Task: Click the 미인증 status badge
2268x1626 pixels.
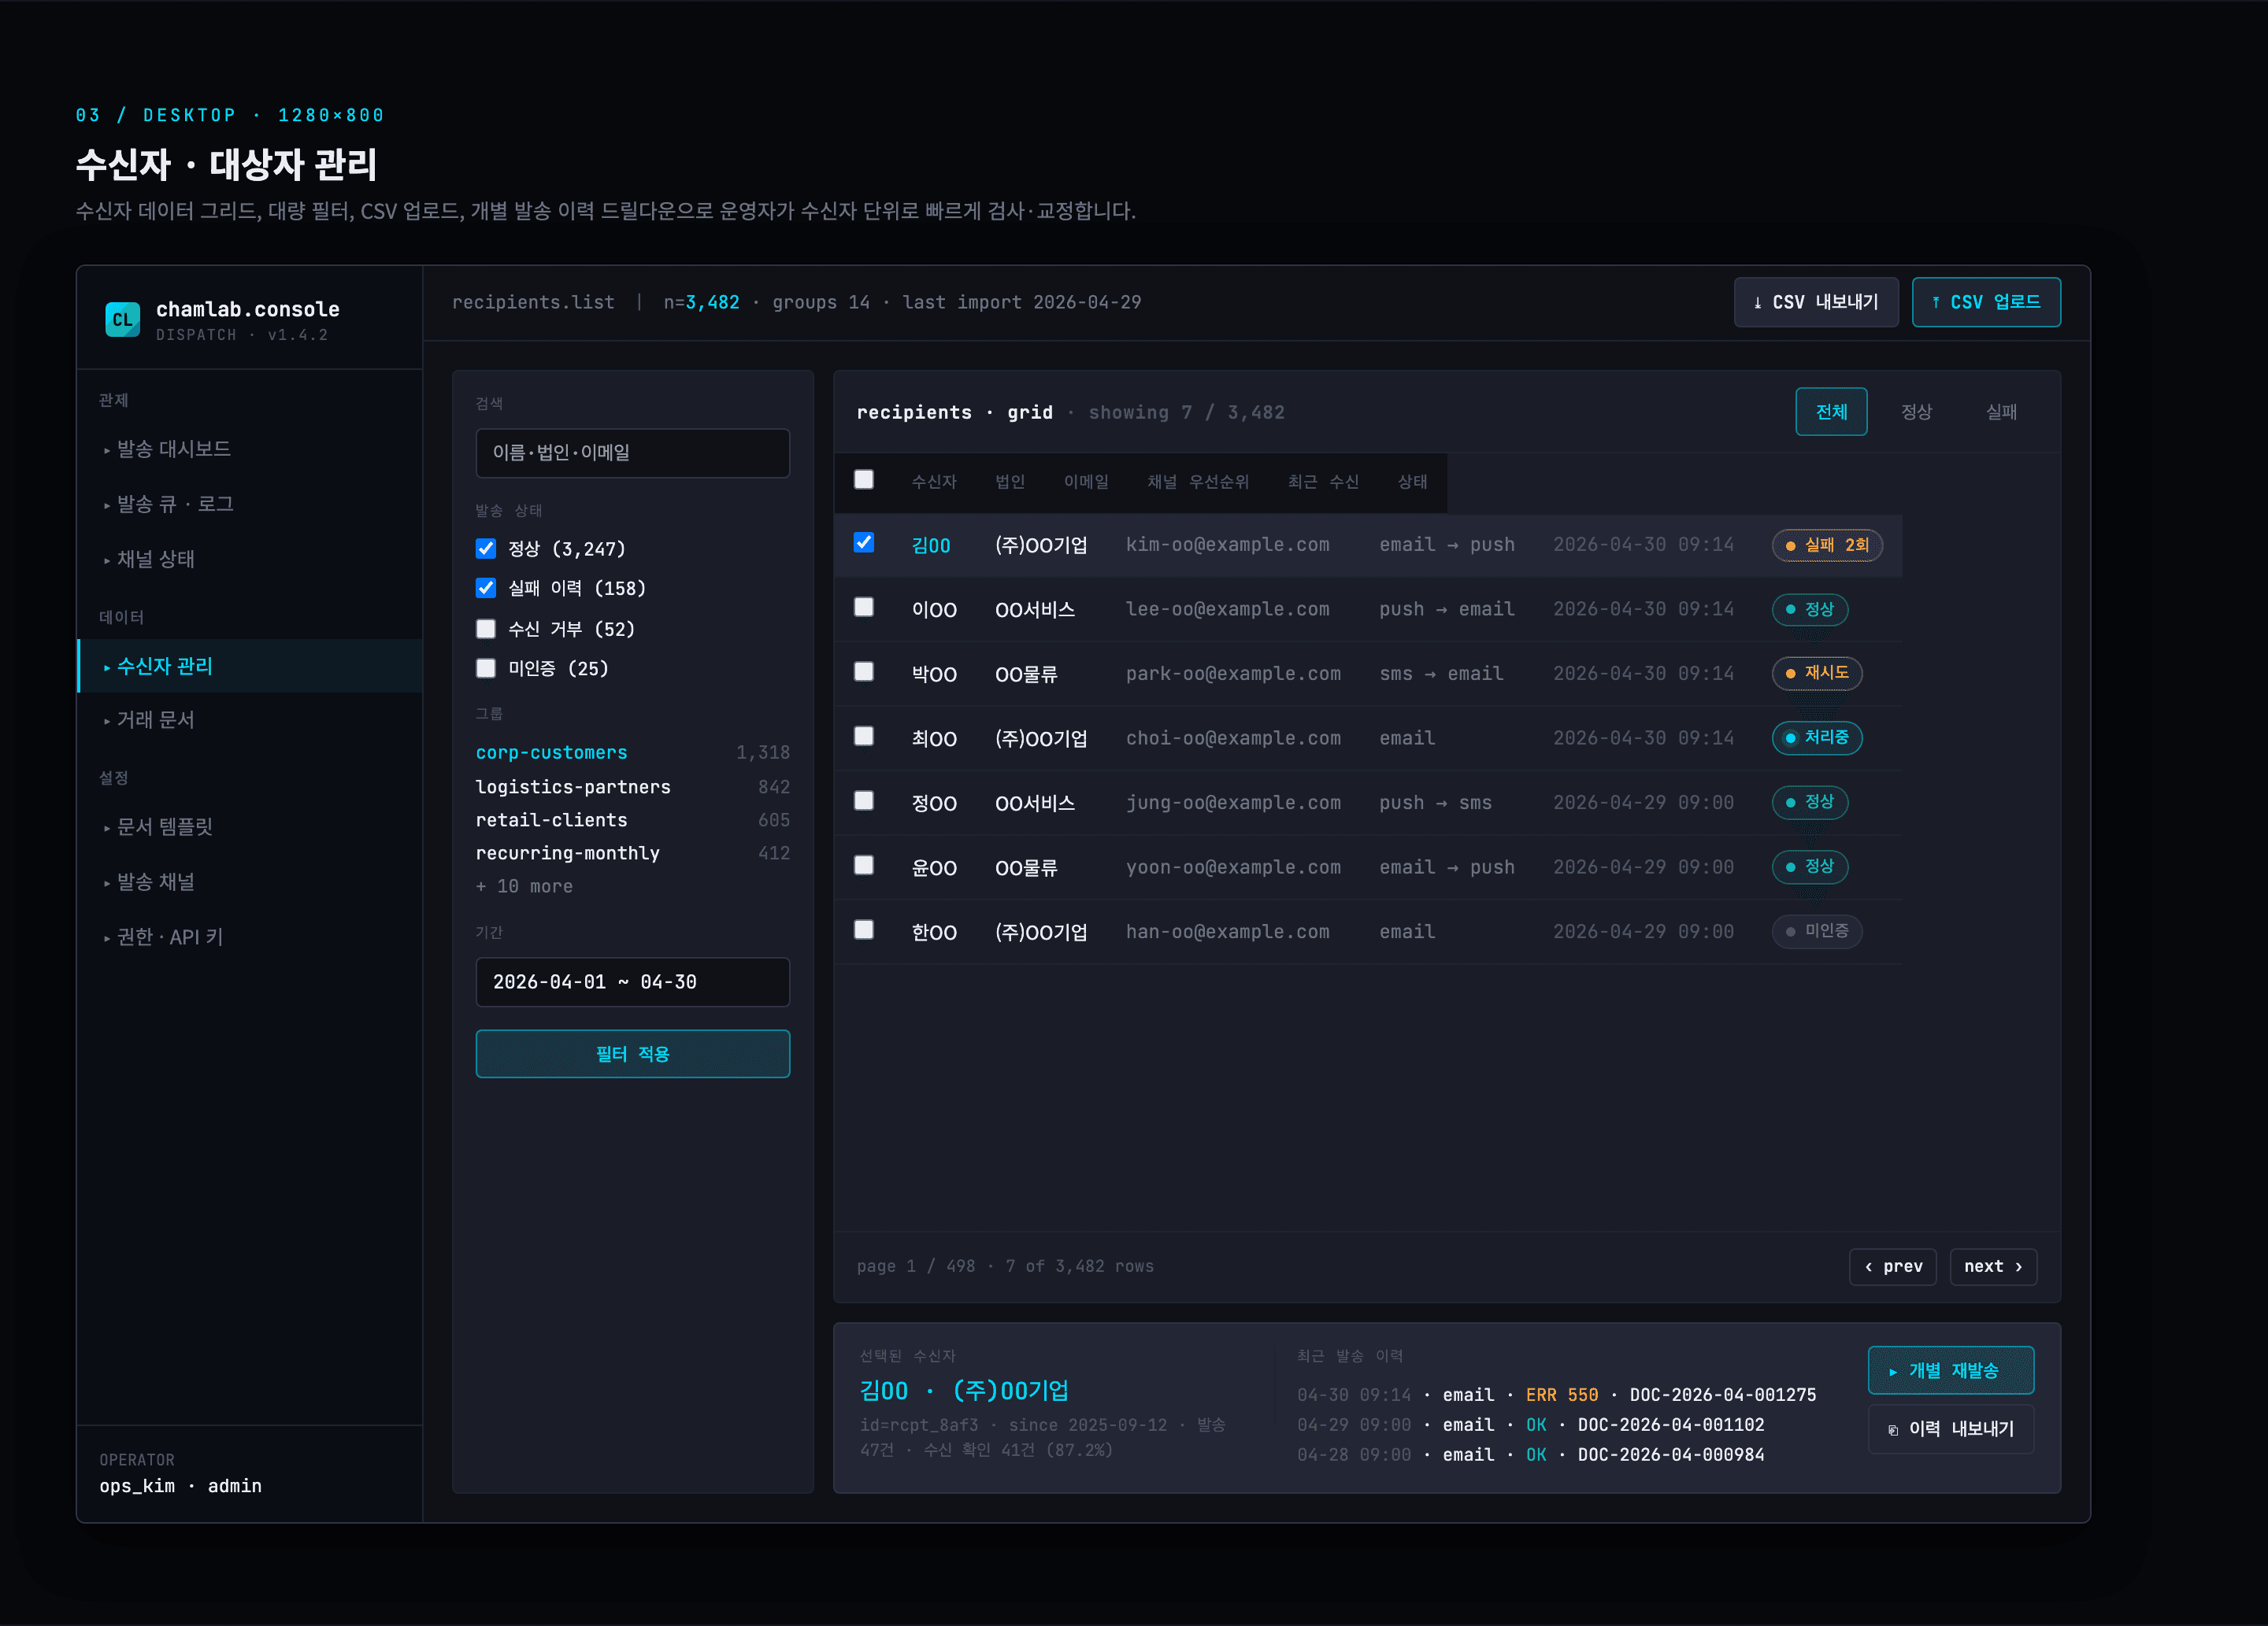Action: coord(1817,930)
